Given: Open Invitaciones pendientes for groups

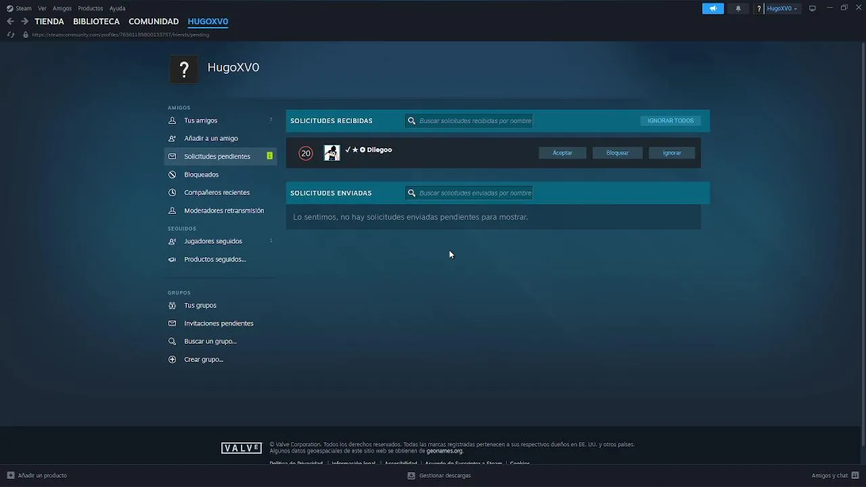Looking at the screenshot, I should (221, 323).
